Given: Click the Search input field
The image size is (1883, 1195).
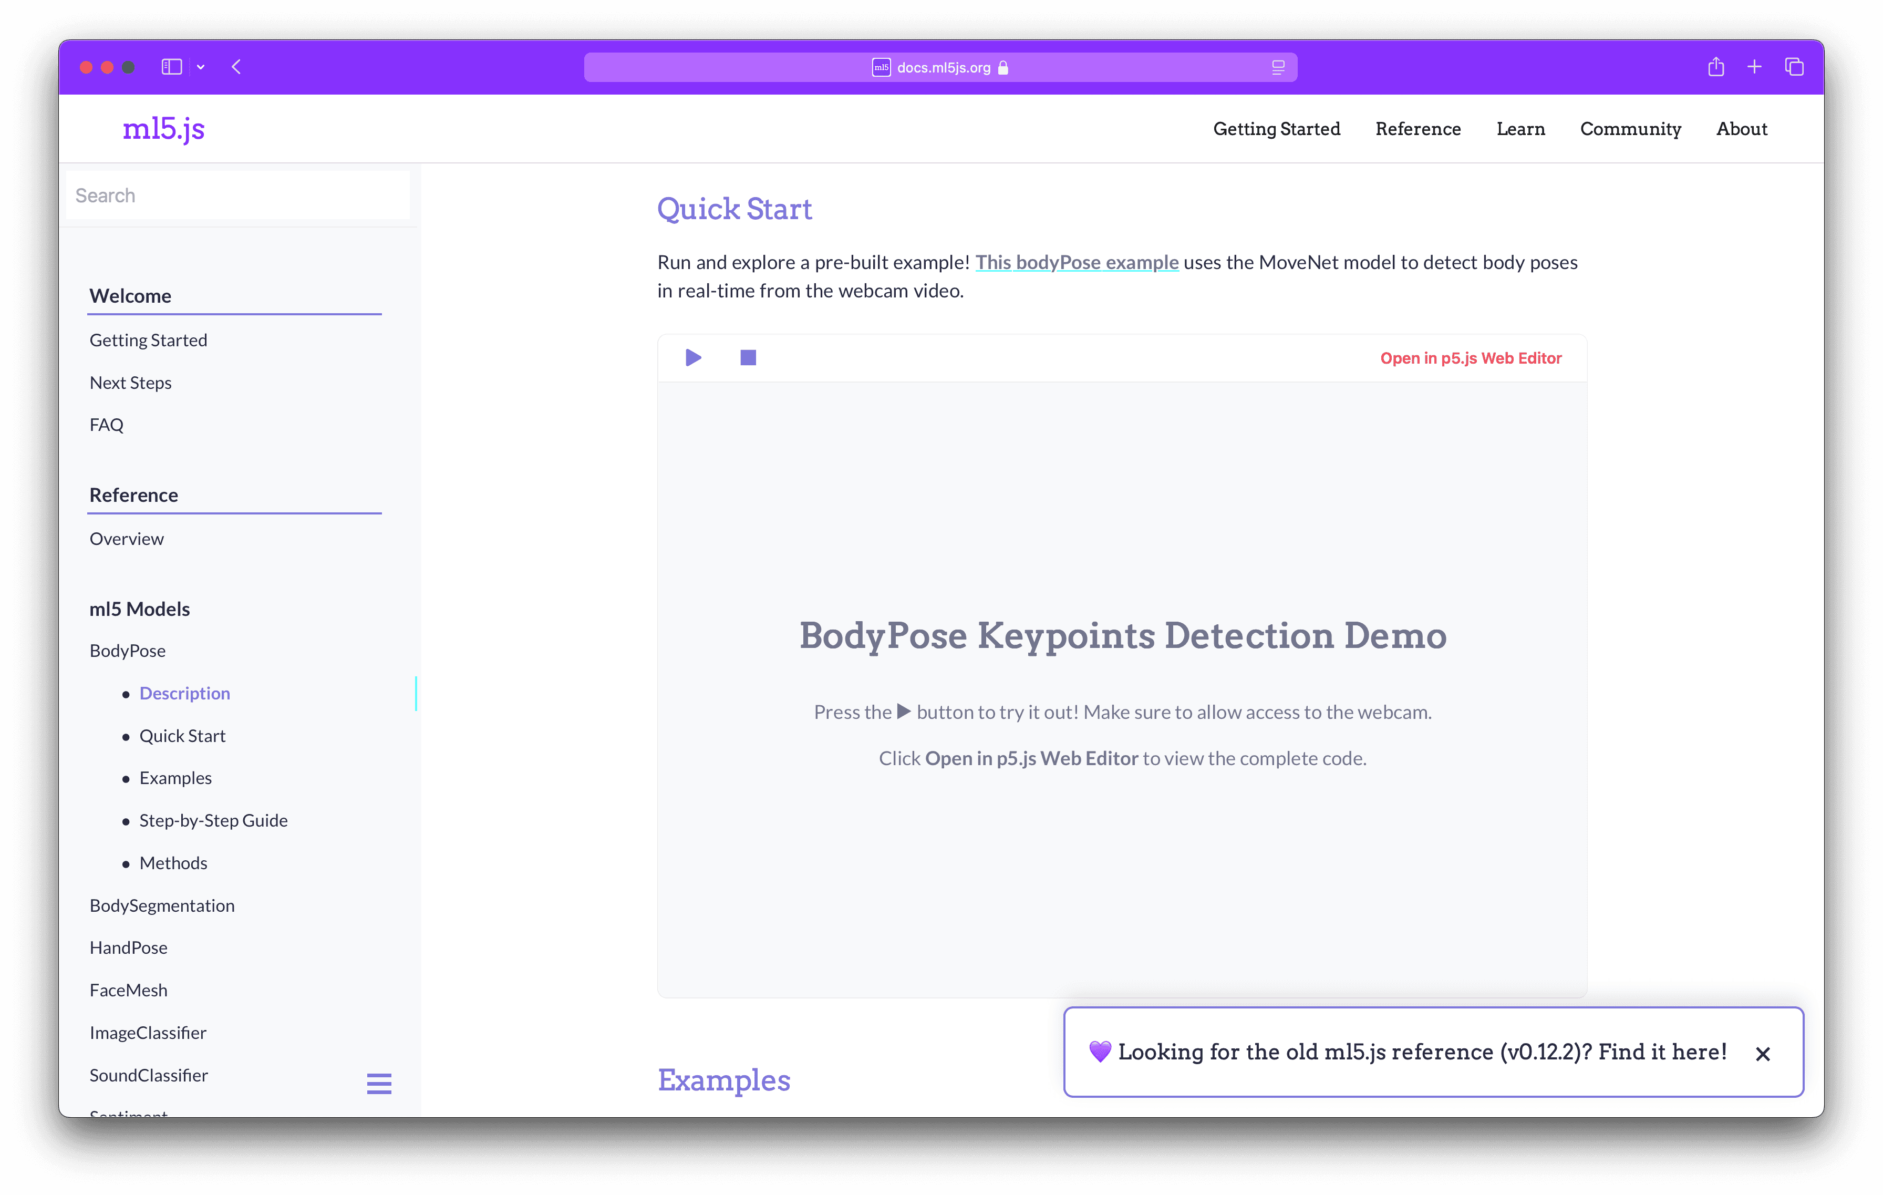Looking at the screenshot, I should click(237, 195).
